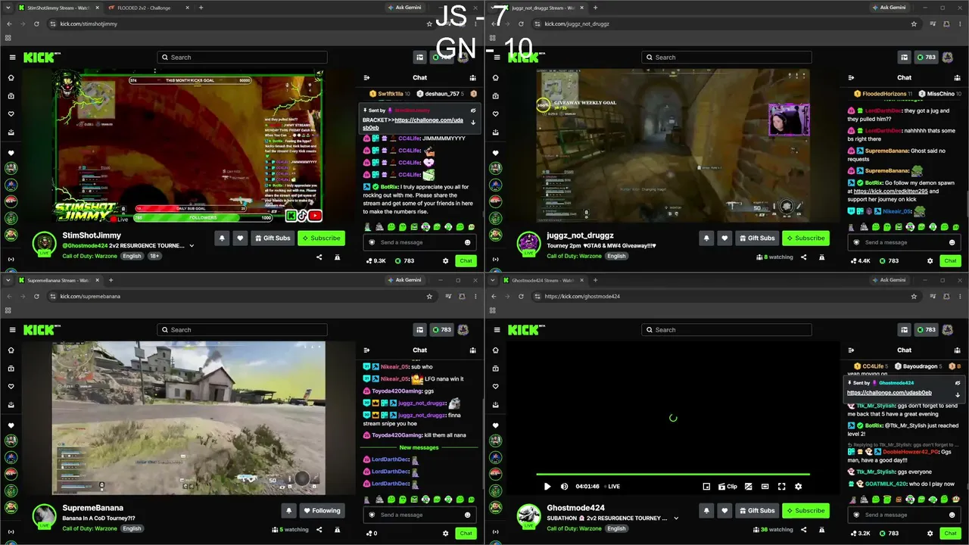Expand the pinned message in StimShotJimmy chat
Viewport: 969px width, 545px height.
[x=473, y=123]
